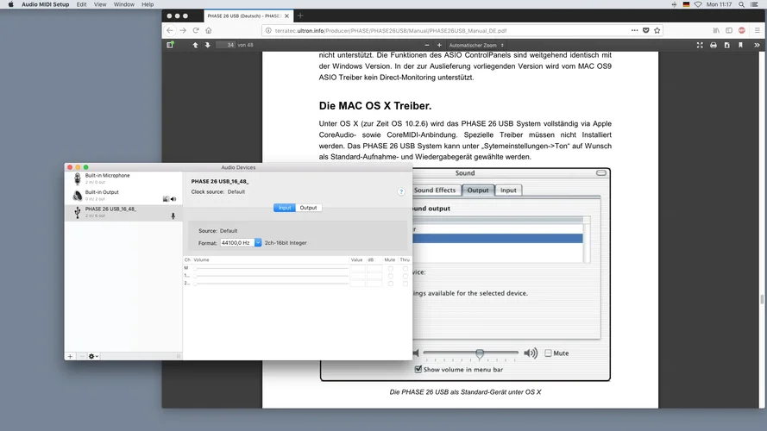This screenshot has height=431, width=767.
Task: Click PDF current view bookmark icon
Action: 740,45
